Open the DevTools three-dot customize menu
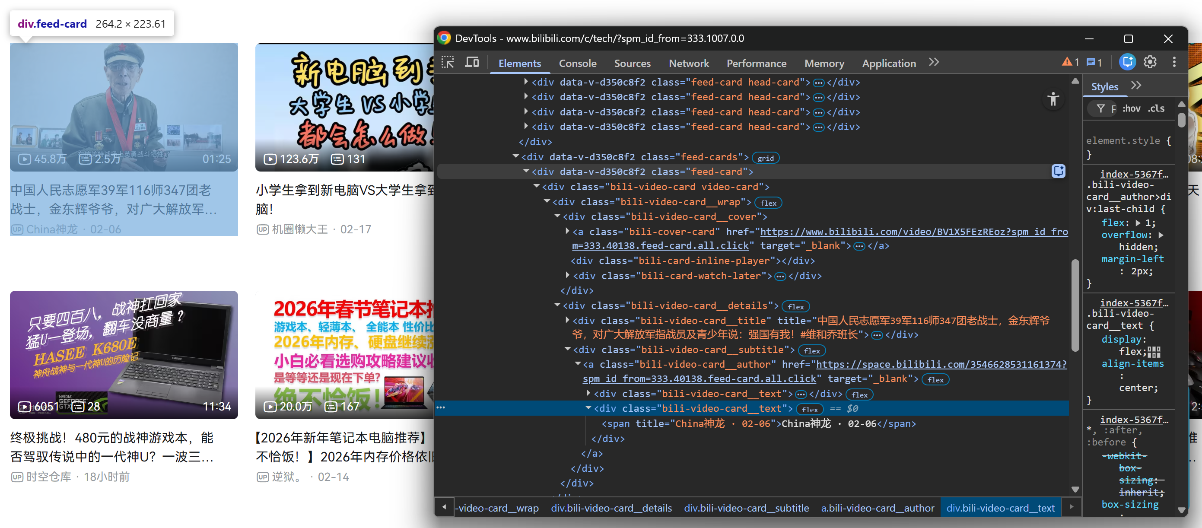This screenshot has height=528, width=1202. 1174,63
